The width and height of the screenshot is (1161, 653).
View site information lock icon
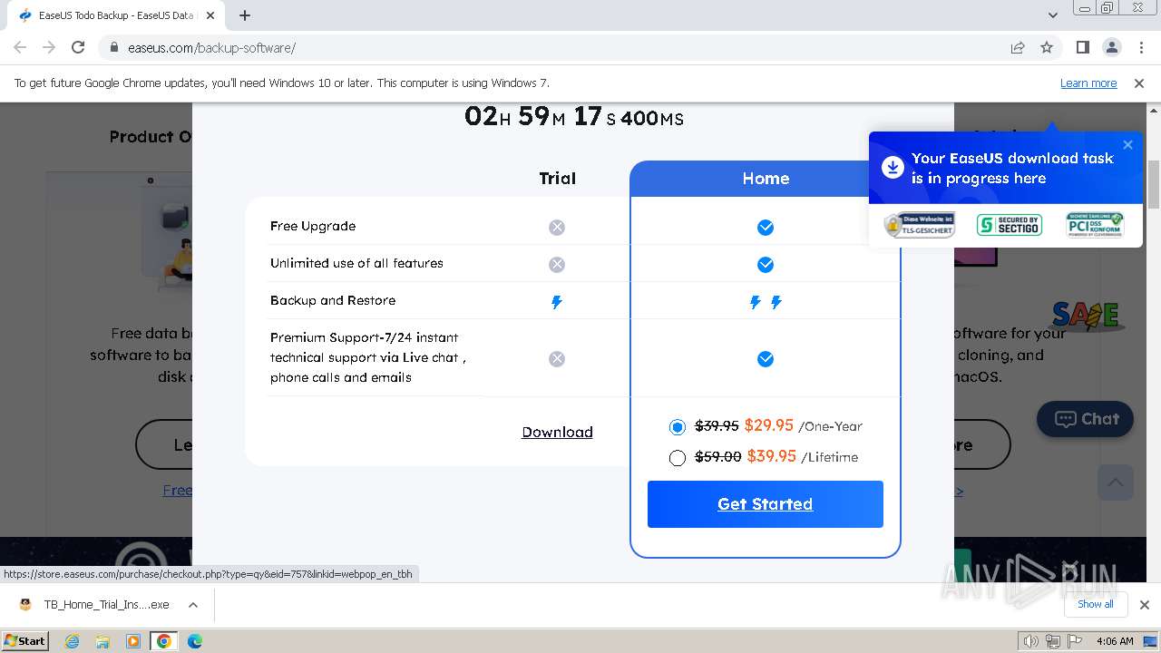click(x=114, y=47)
